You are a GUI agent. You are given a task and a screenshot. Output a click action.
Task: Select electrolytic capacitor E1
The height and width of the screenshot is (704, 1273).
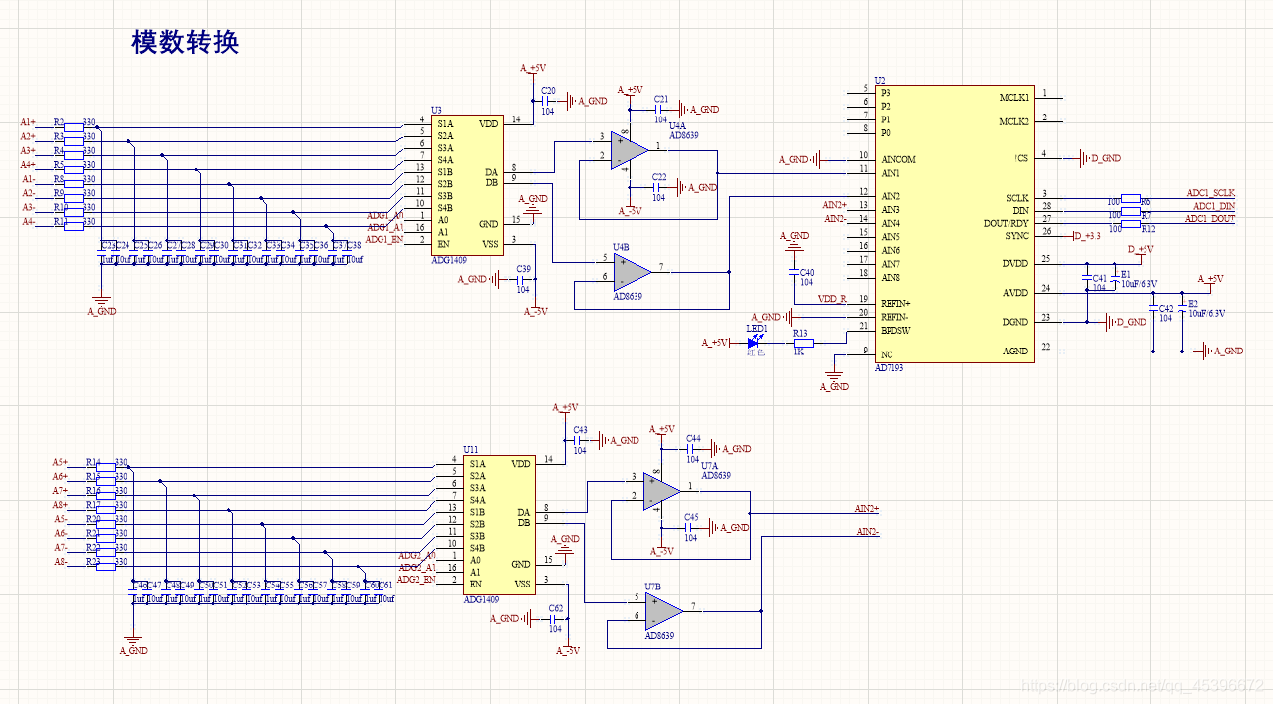pyautogui.click(x=1115, y=277)
